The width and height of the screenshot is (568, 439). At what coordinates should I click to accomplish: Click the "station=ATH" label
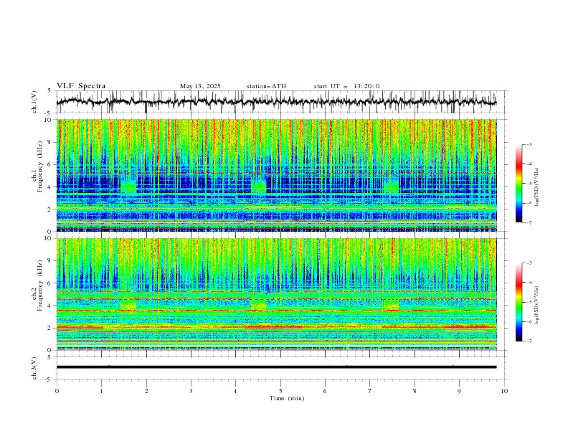pos(266,86)
